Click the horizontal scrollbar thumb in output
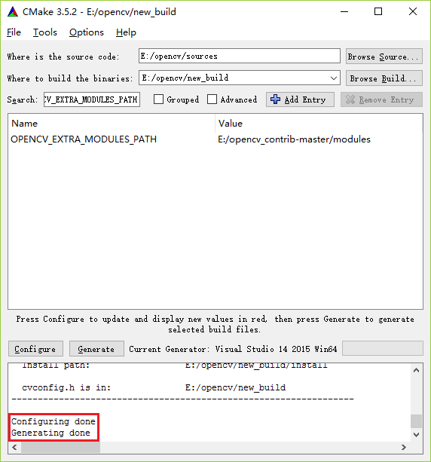The width and height of the screenshot is (431, 462). point(60,447)
